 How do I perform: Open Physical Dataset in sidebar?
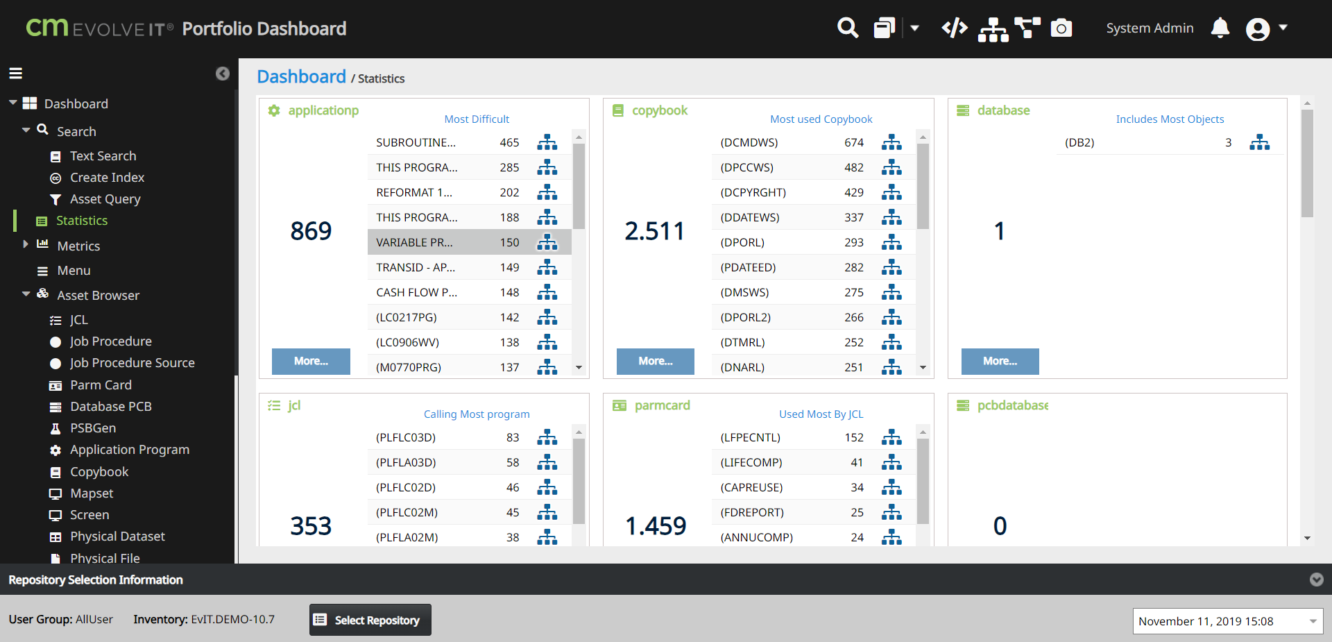[x=117, y=537]
